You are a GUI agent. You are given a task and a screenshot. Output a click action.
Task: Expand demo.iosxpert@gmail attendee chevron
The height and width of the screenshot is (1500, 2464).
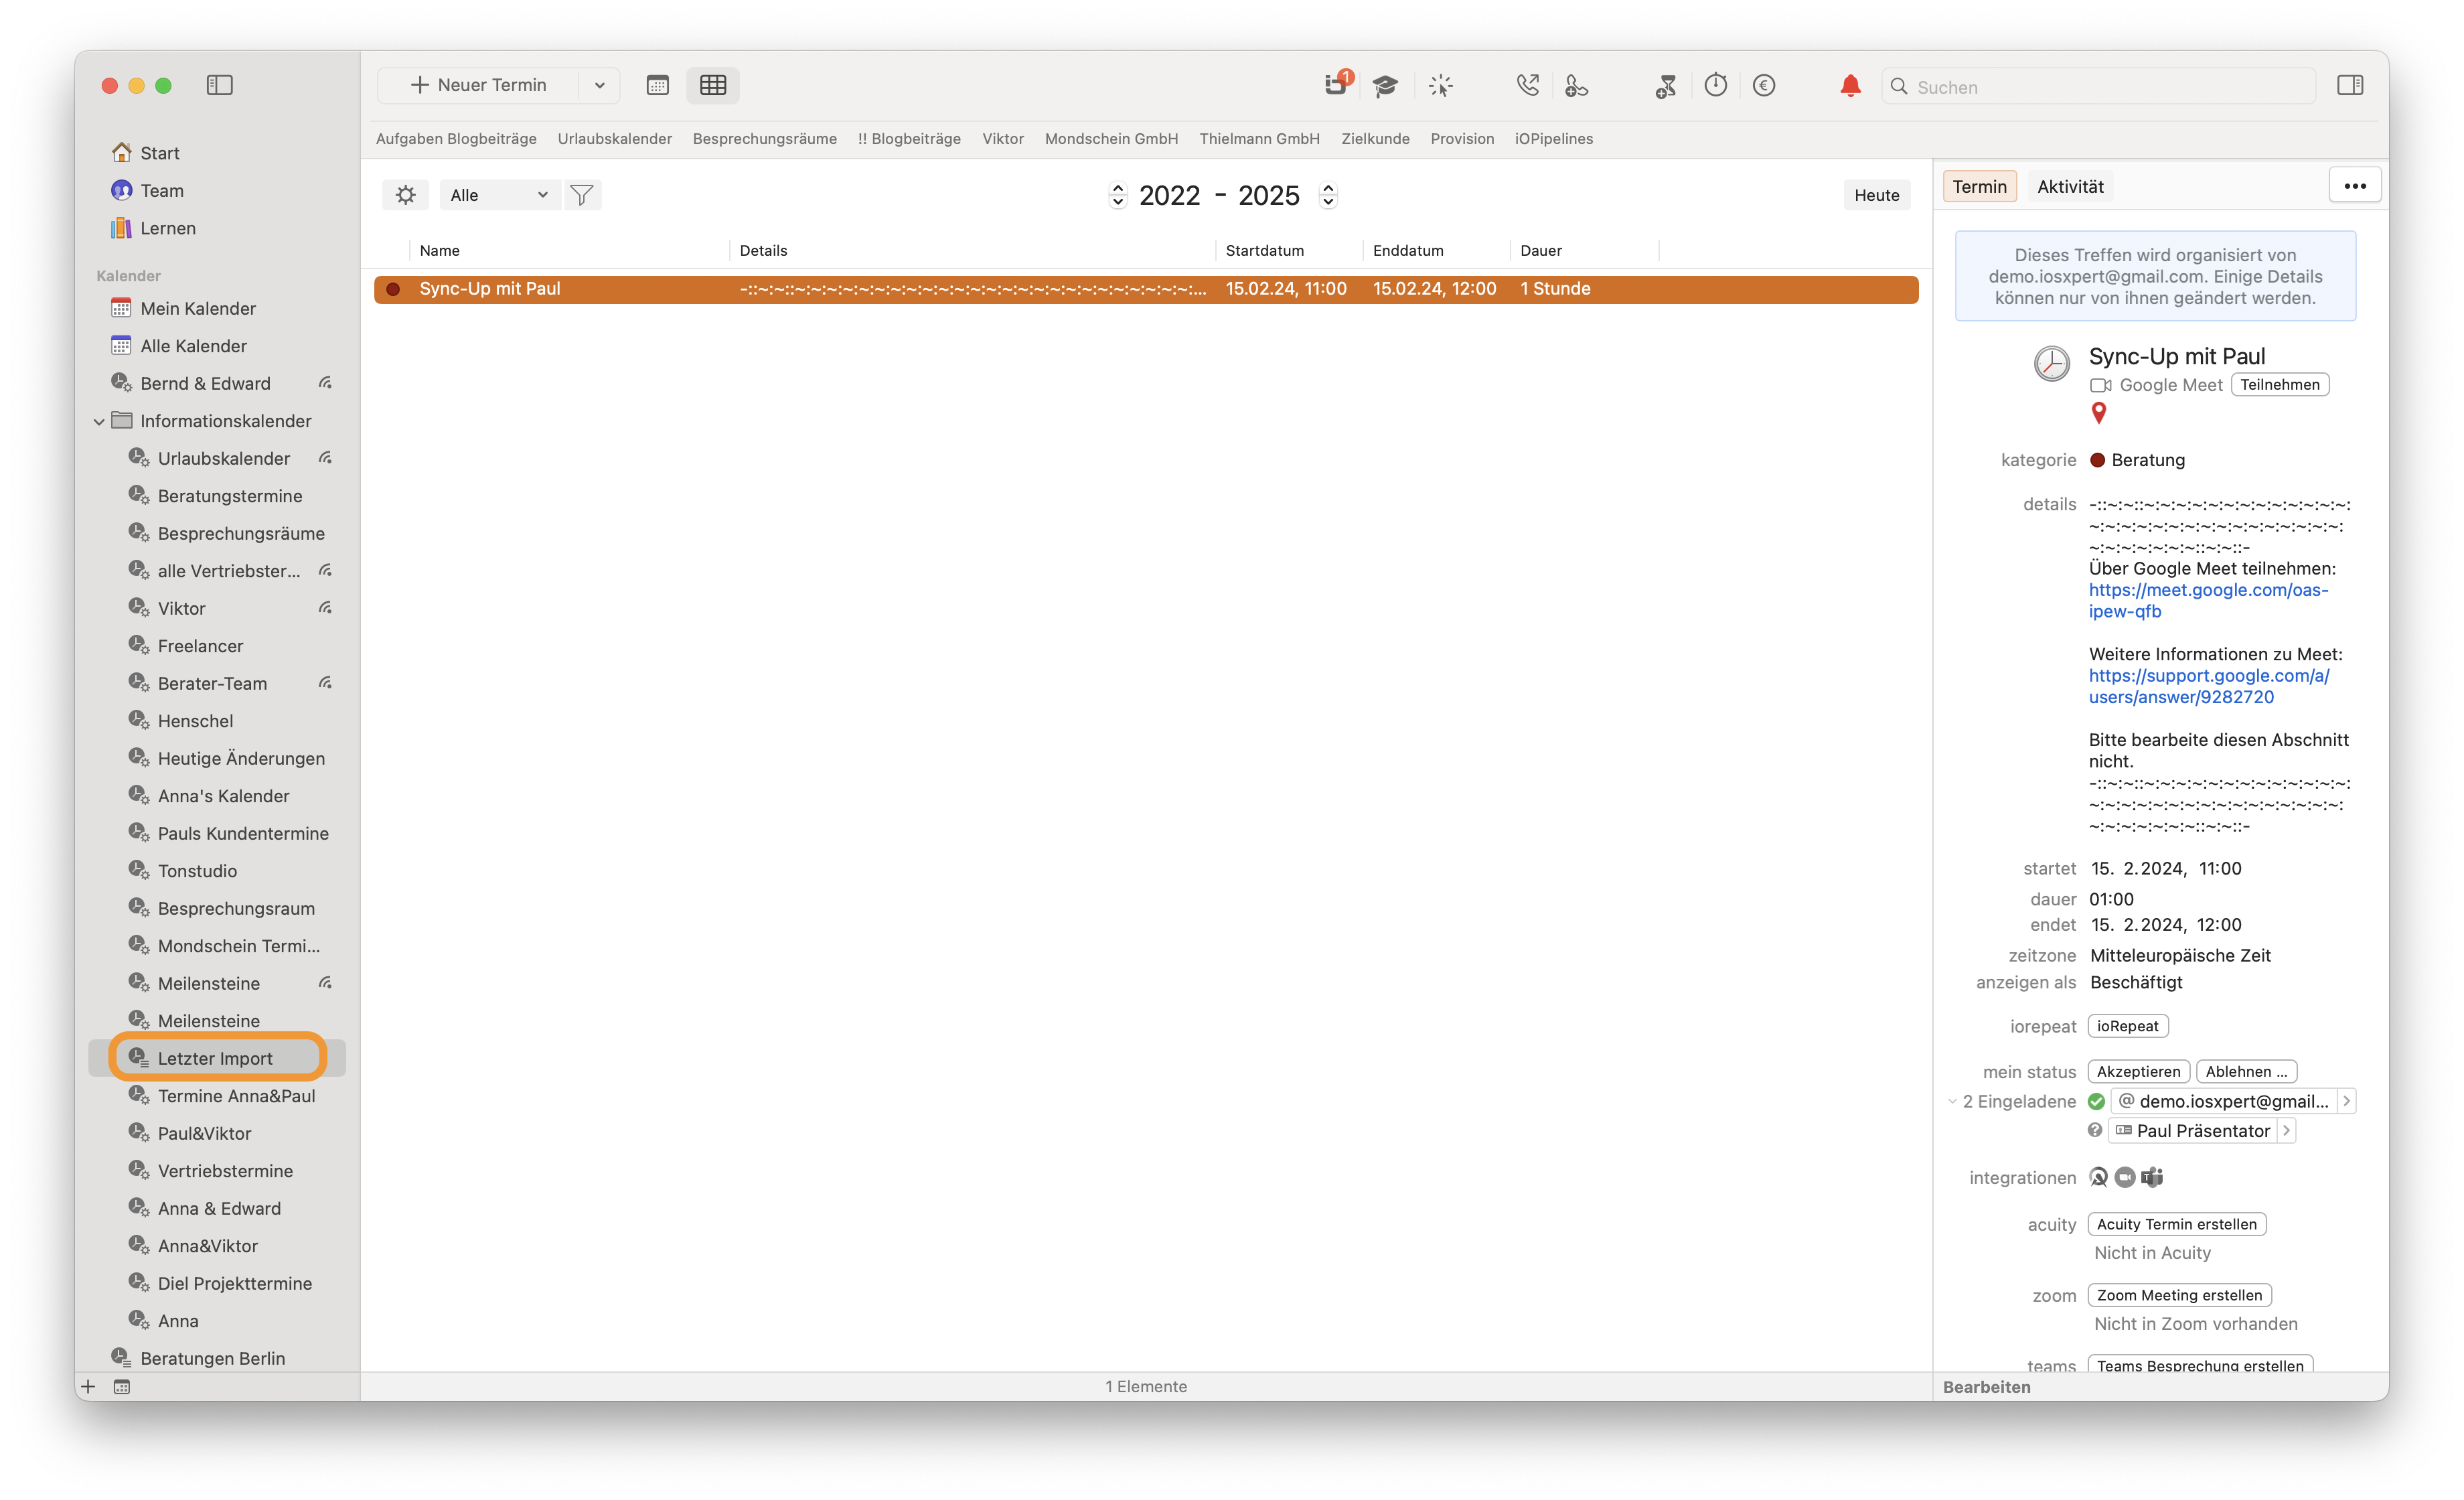click(2346, 1101)
